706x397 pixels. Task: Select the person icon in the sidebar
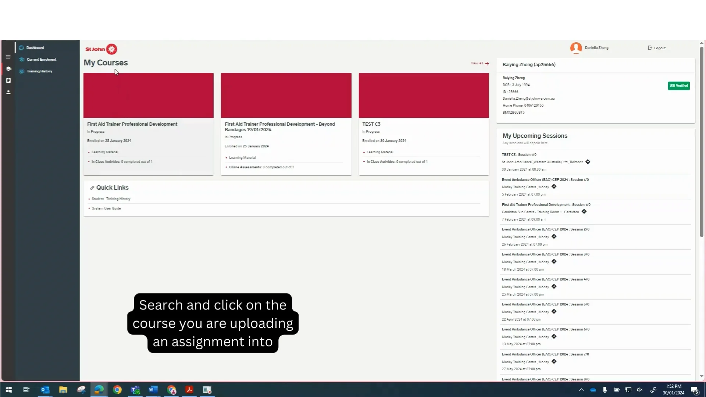tap(8, 92)
